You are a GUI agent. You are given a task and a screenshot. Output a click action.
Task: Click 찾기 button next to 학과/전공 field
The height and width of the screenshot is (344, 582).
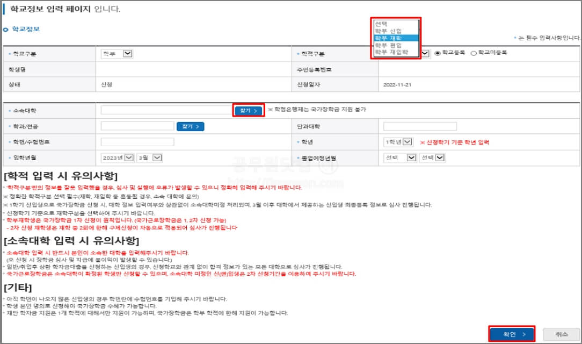[x=191, y=126]
